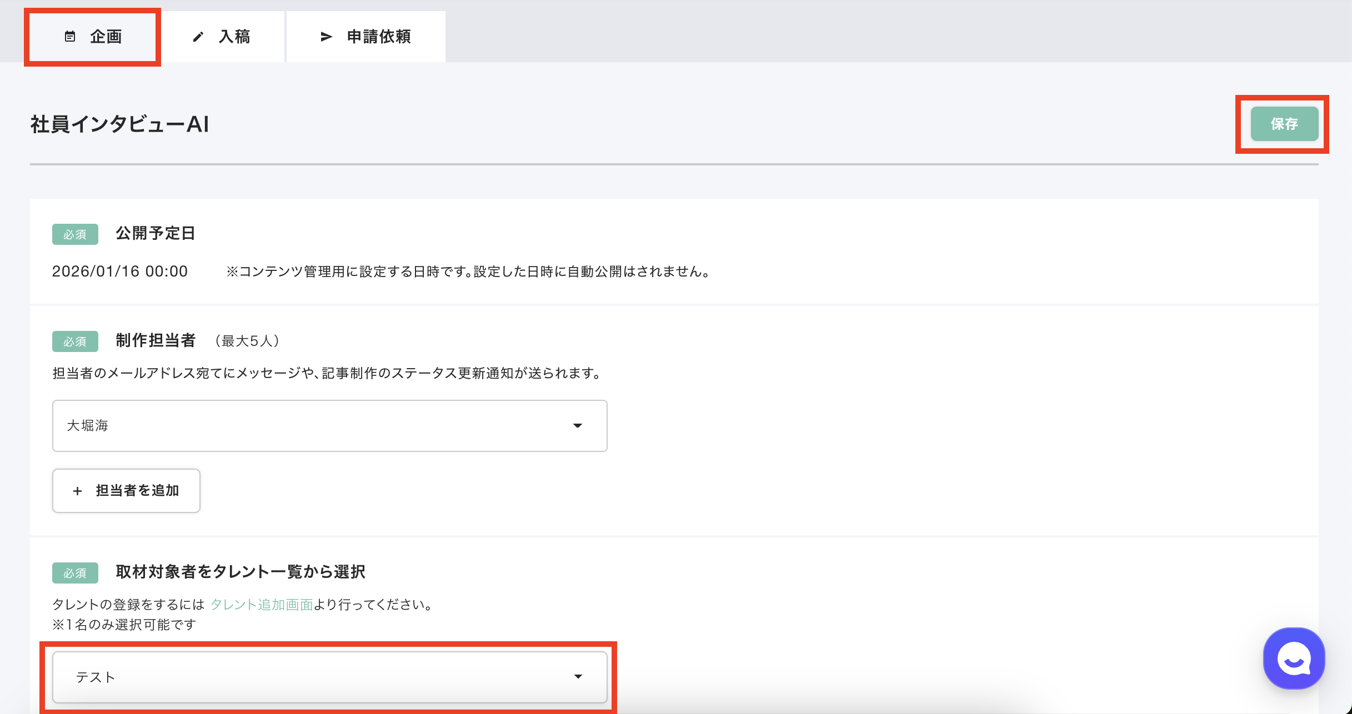Click the plus icon in 担当者を追加
1352x714 pixels.
tap(77, 491)
